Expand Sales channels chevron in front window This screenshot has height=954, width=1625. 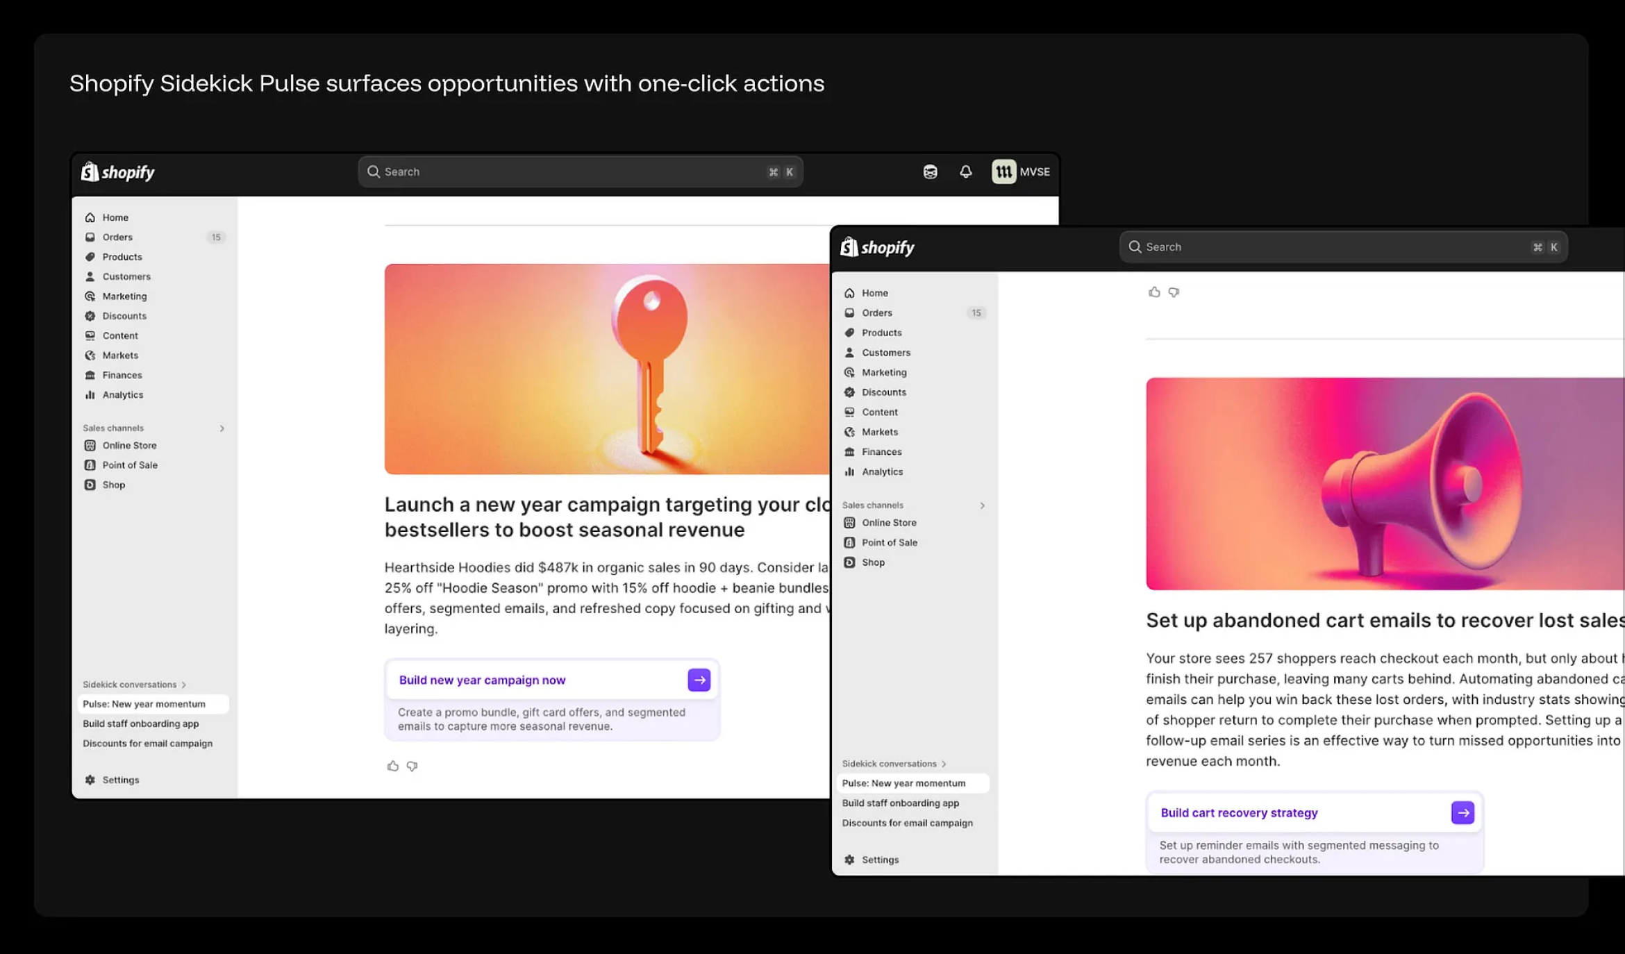(x=982, y=505)
